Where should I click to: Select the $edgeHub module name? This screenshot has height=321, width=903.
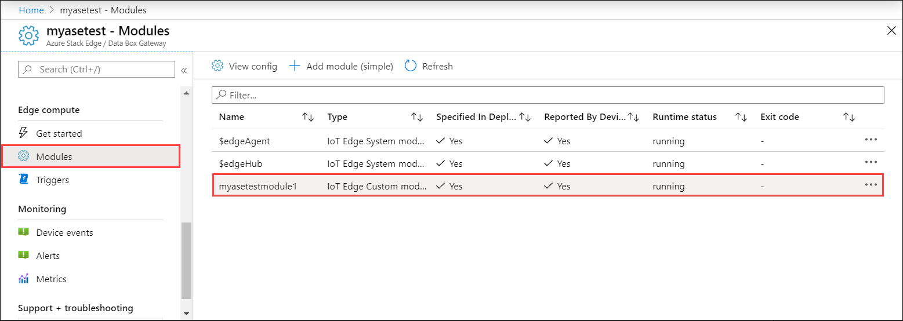pos(241,163)
